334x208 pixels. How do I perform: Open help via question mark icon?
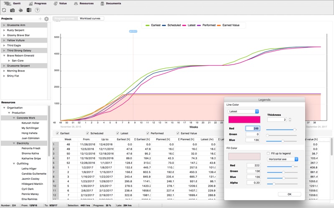point(37,10)
